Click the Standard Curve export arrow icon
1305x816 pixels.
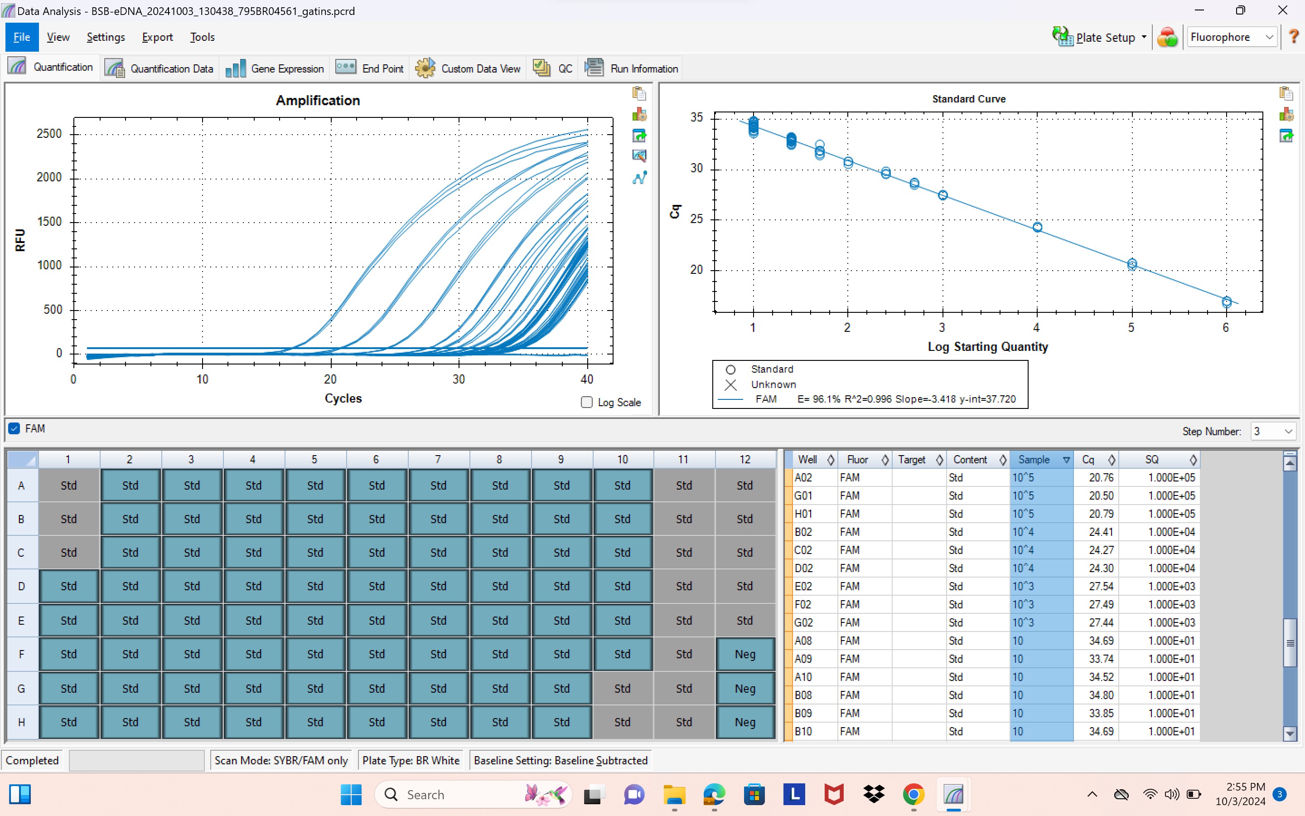(1286, 136)
